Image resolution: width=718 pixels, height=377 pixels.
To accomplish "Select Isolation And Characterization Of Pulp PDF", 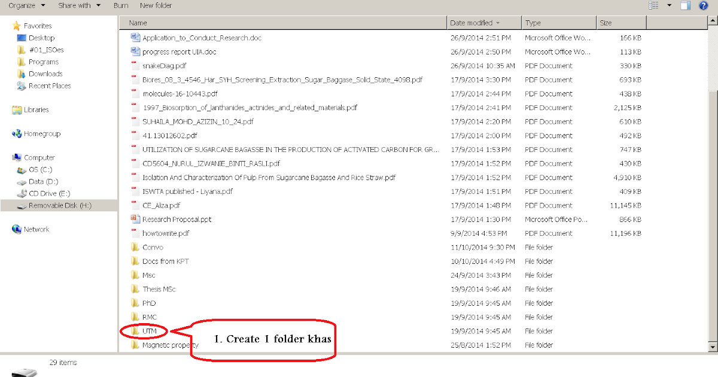I will (x=269, y=177).
